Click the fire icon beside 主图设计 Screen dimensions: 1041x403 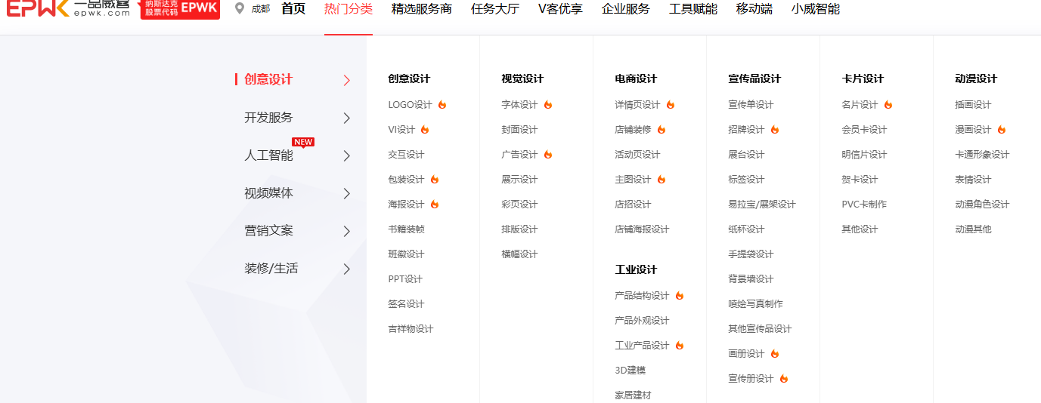click(661, 180)
